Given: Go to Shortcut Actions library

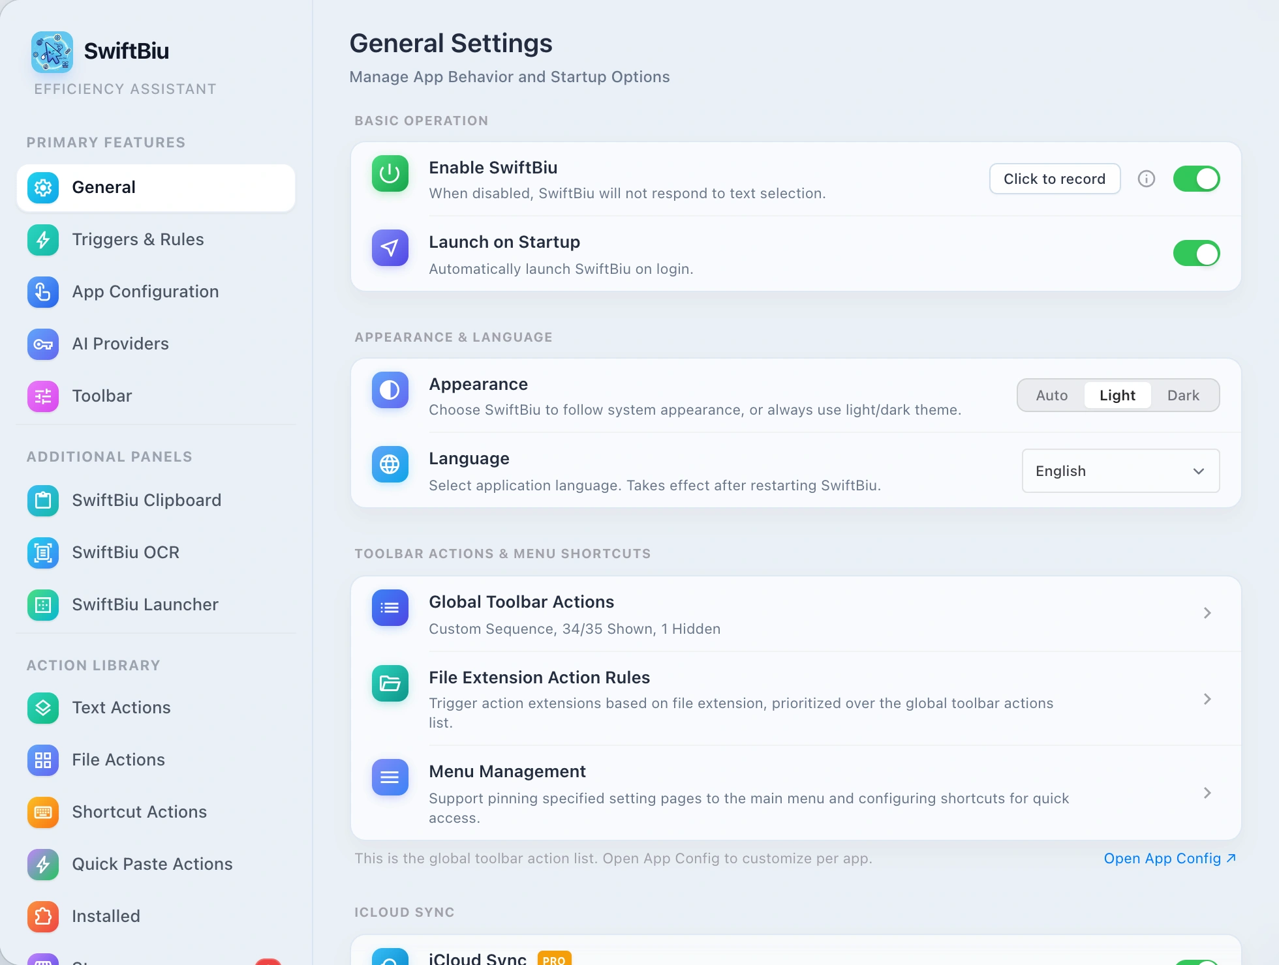Looking at the screenshot, I should click(x=156, y=812).
